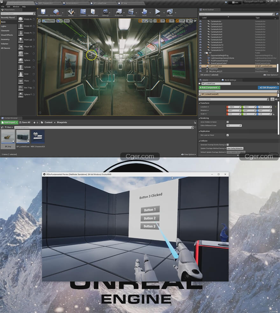Image resolution: width=280 pixels, height=313 pixels.
Task: Click the Content Browser search magnifier icon
Action: pyautogui.click(x=192, y=127)
